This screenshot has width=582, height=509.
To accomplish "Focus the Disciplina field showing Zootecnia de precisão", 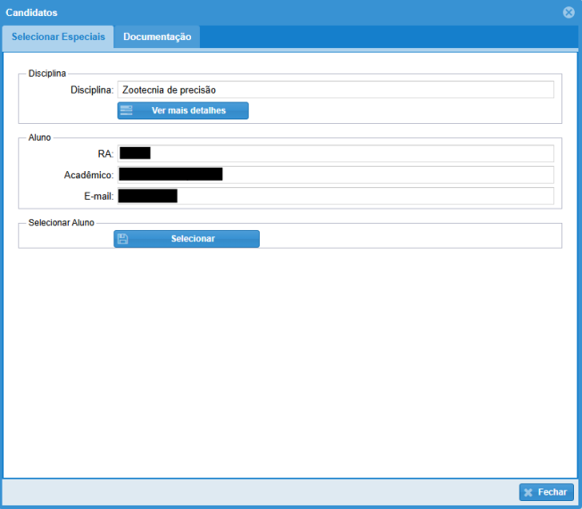I will (335, 89).
